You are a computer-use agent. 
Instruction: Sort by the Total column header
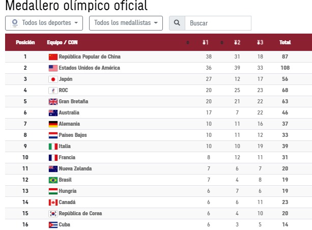[285, 42]
